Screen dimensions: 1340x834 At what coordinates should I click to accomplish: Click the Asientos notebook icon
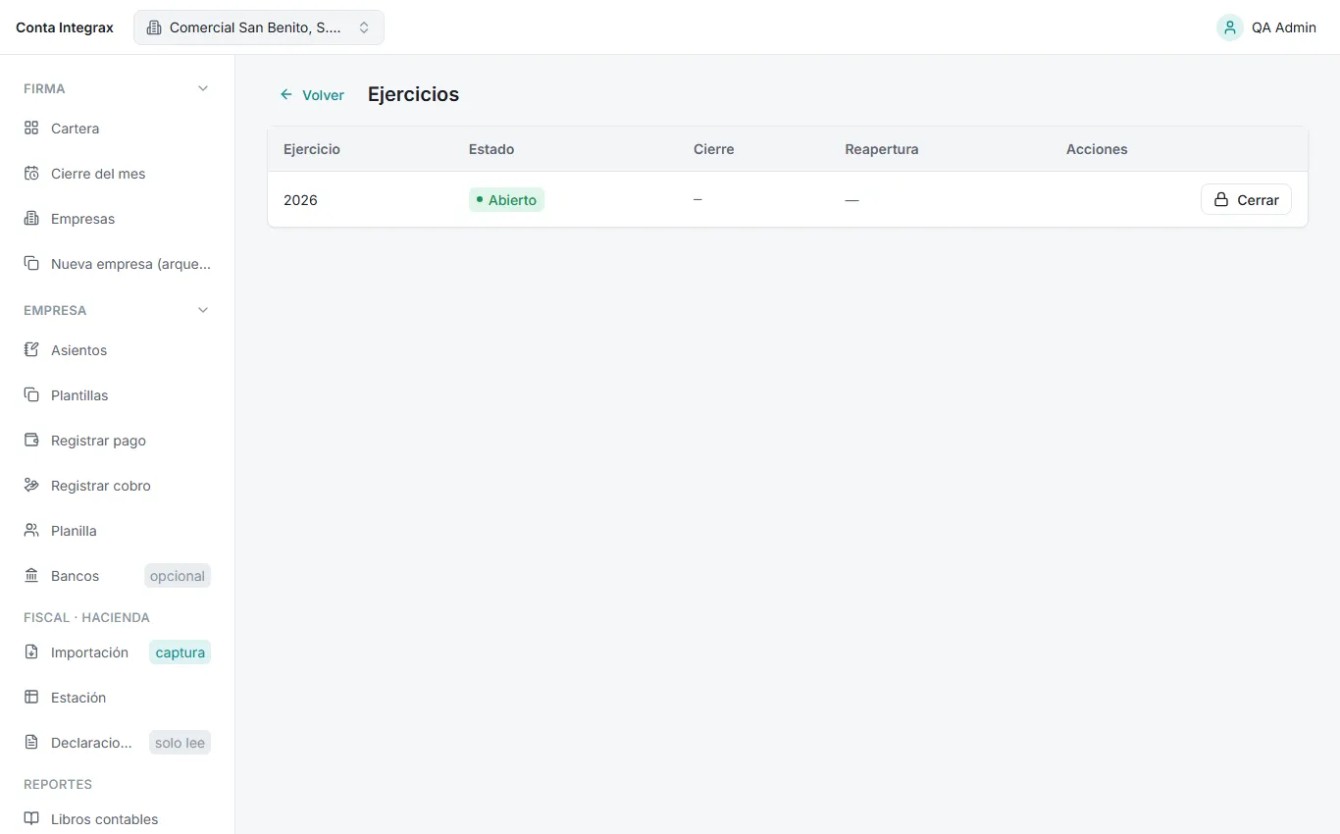[31, 350]
